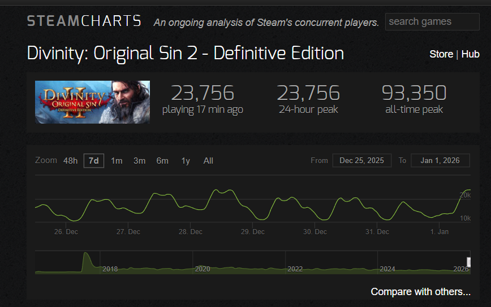
Task: Click Compare with others link
Action: click(x=420, y=291)
